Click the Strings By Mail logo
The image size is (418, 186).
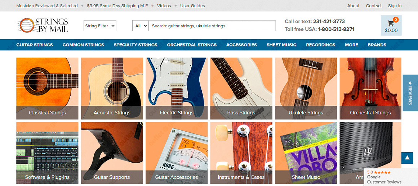[43, 26]
